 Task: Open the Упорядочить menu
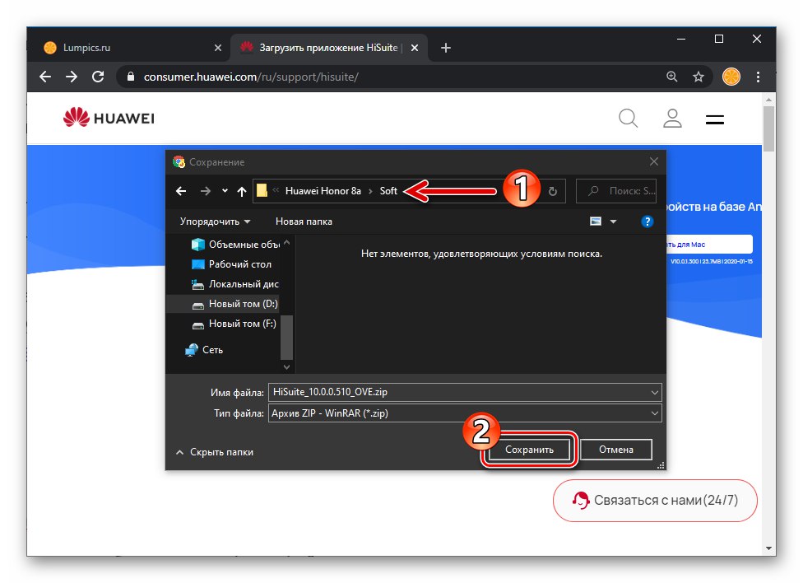pos(215,222)
